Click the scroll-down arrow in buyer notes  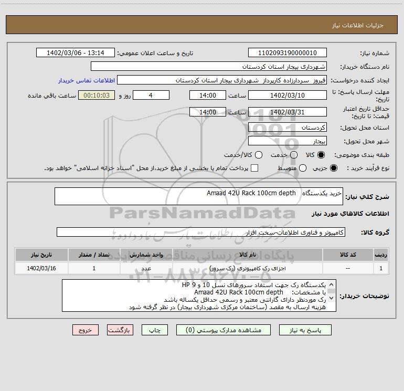[x=332, y=298]
